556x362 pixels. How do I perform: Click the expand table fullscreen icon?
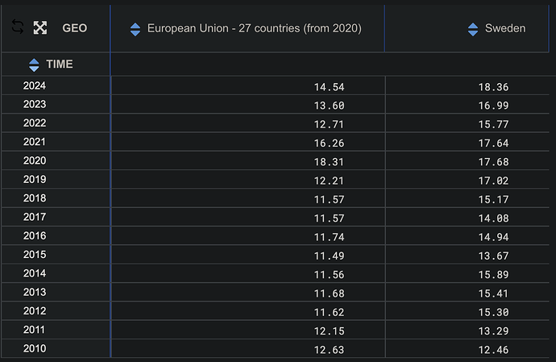click(40, 27)
